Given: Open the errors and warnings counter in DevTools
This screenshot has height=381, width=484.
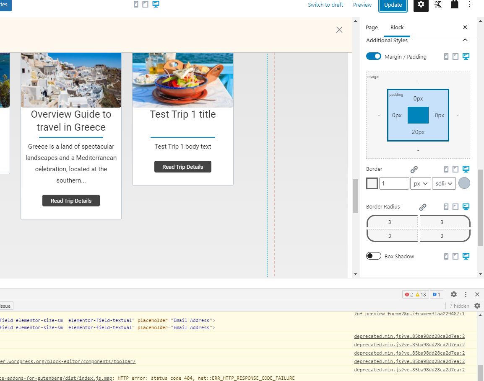Looking at the screenshot, I should (416, 294).
